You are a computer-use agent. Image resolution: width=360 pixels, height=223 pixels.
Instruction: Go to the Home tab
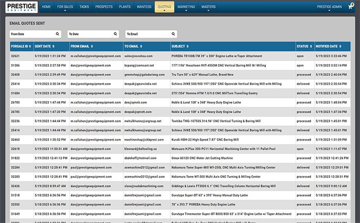(46, 7)
